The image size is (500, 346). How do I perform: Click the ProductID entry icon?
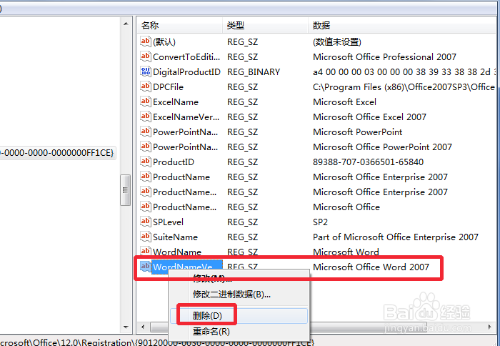[146, 162]
